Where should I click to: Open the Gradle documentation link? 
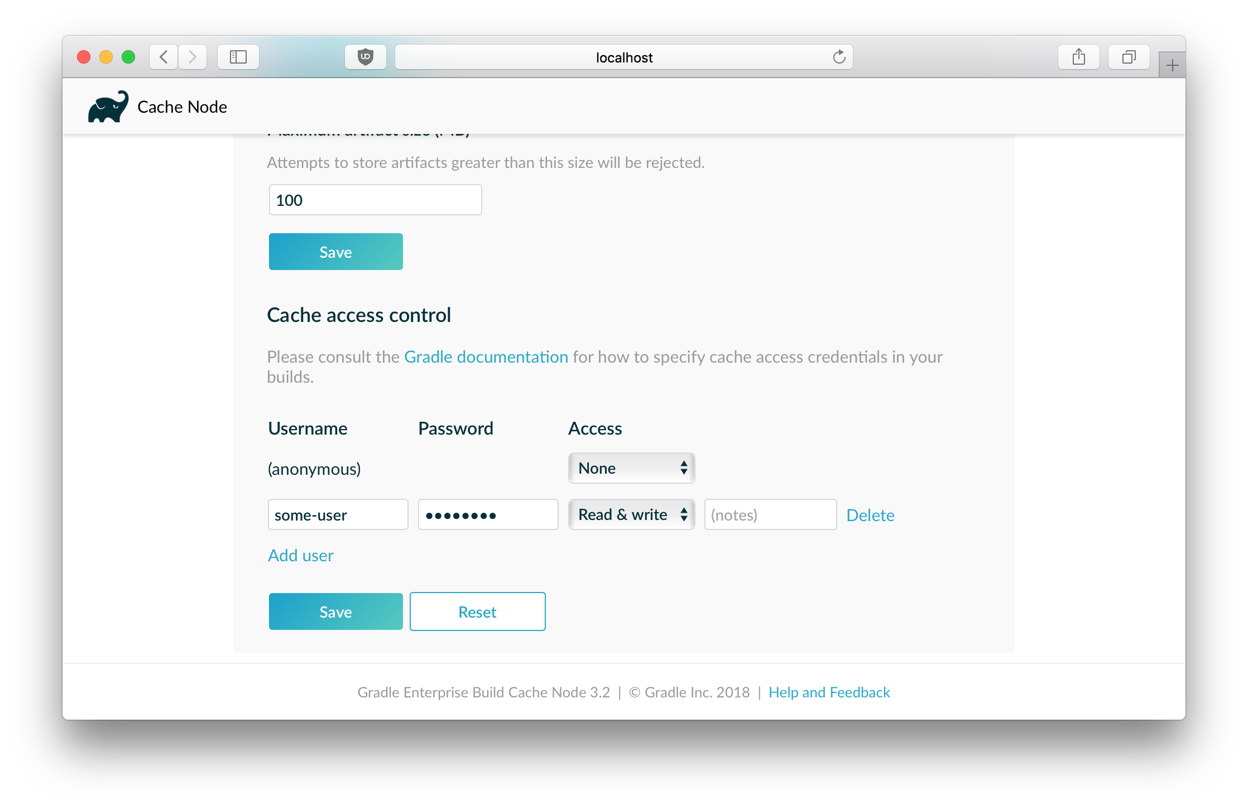coord(486,357)
